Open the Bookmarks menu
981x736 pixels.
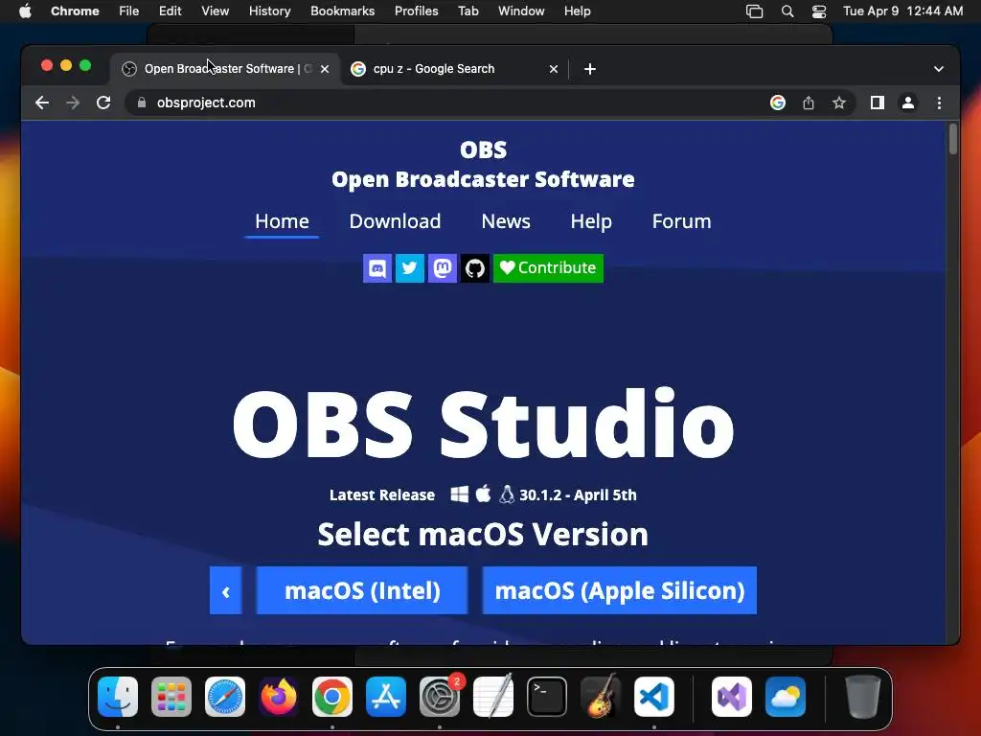tap(342, 11)
